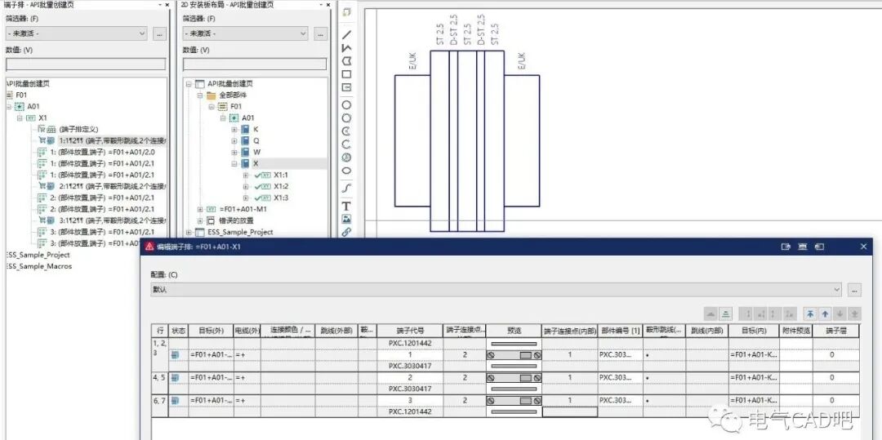882x440 pixels.
Task: Expand the K node in the layout tree
Action: (234, 129)
